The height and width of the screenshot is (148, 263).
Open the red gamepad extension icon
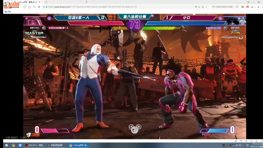point(248,7)
